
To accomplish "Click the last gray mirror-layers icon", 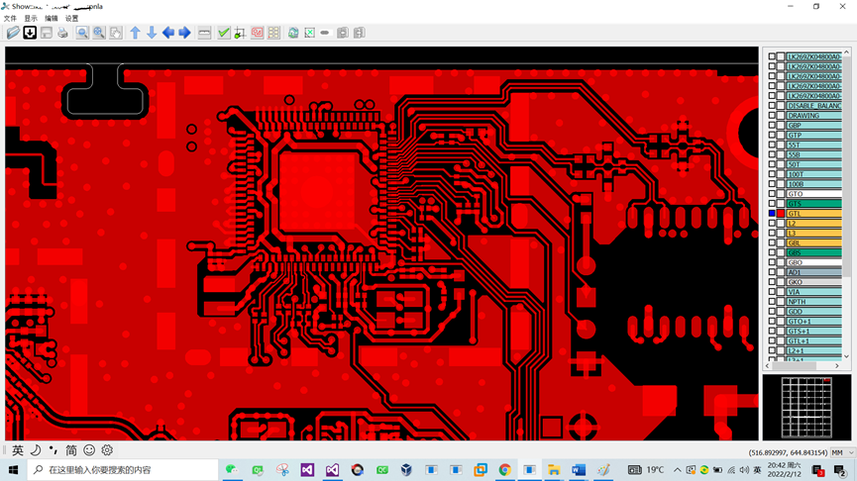I will click(359, 33).
